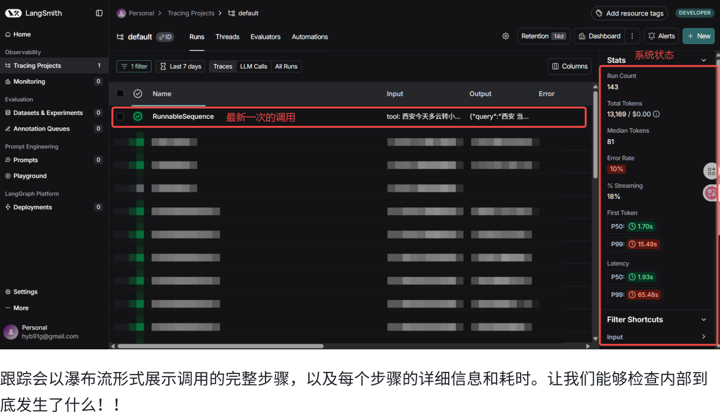Switch to the Runs tab
Viewport: 720px width, 416px height.
tap(197, 37)
